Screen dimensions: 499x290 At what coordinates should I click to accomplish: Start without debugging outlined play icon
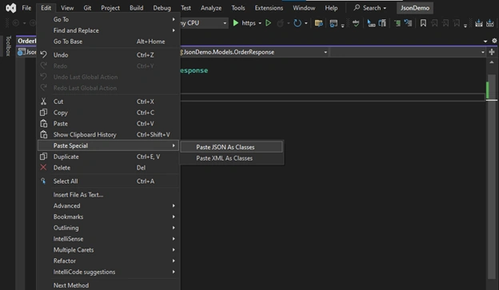click(268, 23)
